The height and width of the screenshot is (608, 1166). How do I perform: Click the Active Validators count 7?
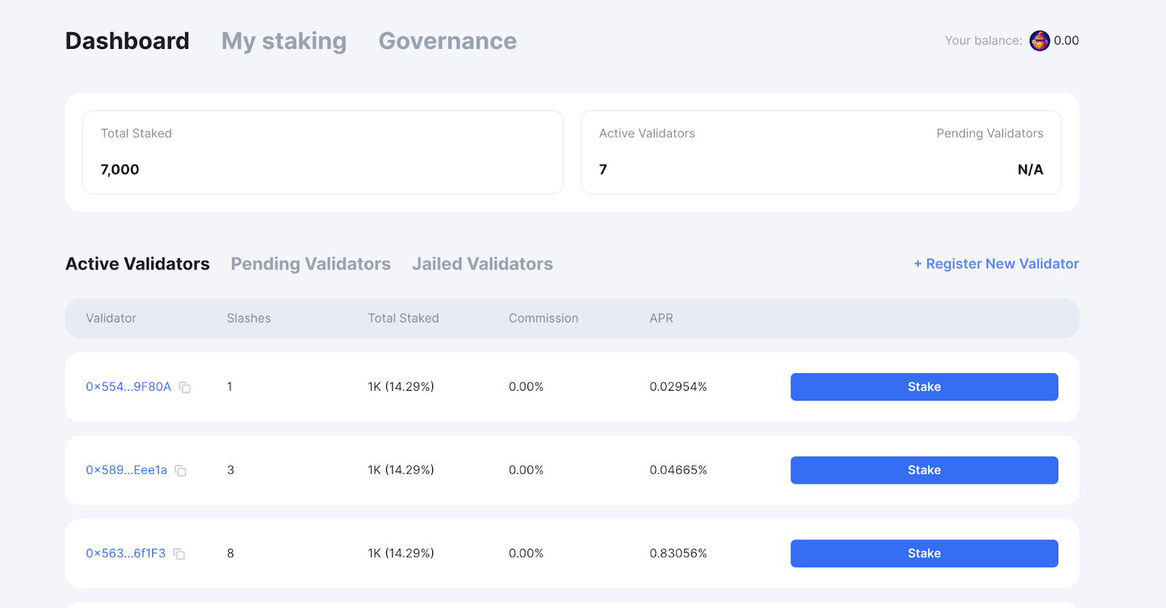(603, 170)
